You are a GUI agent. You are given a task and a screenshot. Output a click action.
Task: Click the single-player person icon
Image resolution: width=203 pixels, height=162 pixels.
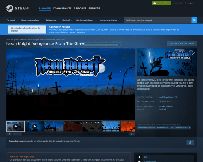pyautogui.click(x=139, y=157)
